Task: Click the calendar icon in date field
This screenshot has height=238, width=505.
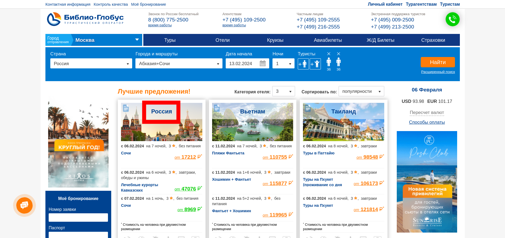Action: [262, 64]
